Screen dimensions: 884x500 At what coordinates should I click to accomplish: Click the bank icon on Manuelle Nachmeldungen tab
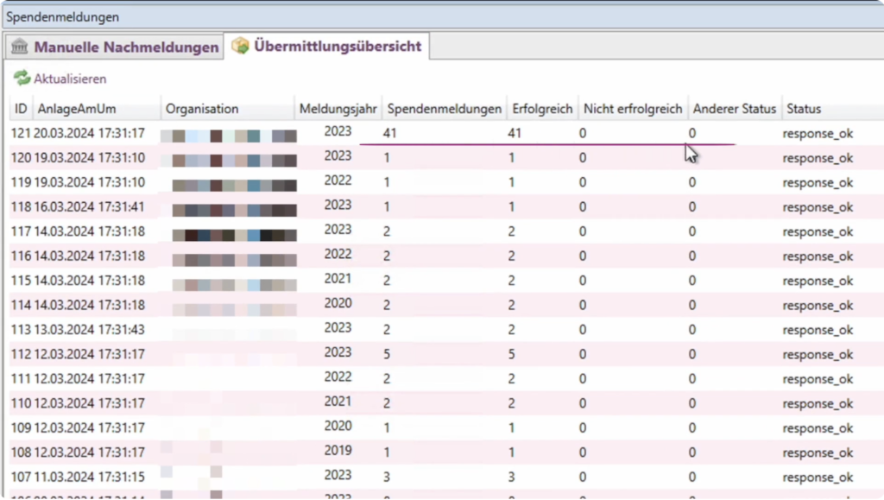(20, 47)
